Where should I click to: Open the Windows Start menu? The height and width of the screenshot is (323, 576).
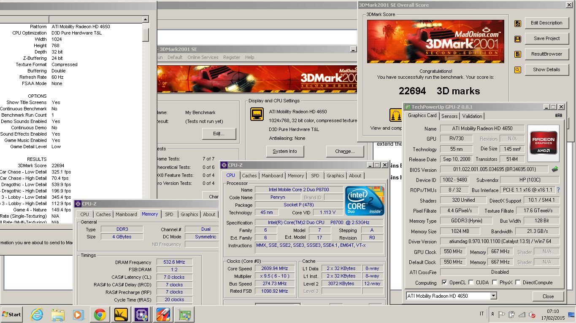click(12, 314)
